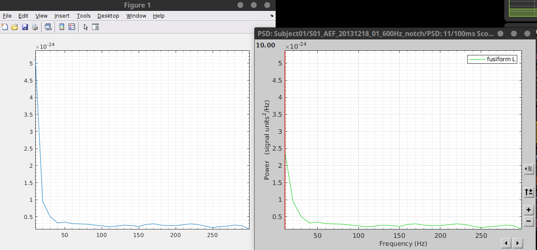
Task: Open the Edit menu in Figure 1
Action: pos(23,16)
